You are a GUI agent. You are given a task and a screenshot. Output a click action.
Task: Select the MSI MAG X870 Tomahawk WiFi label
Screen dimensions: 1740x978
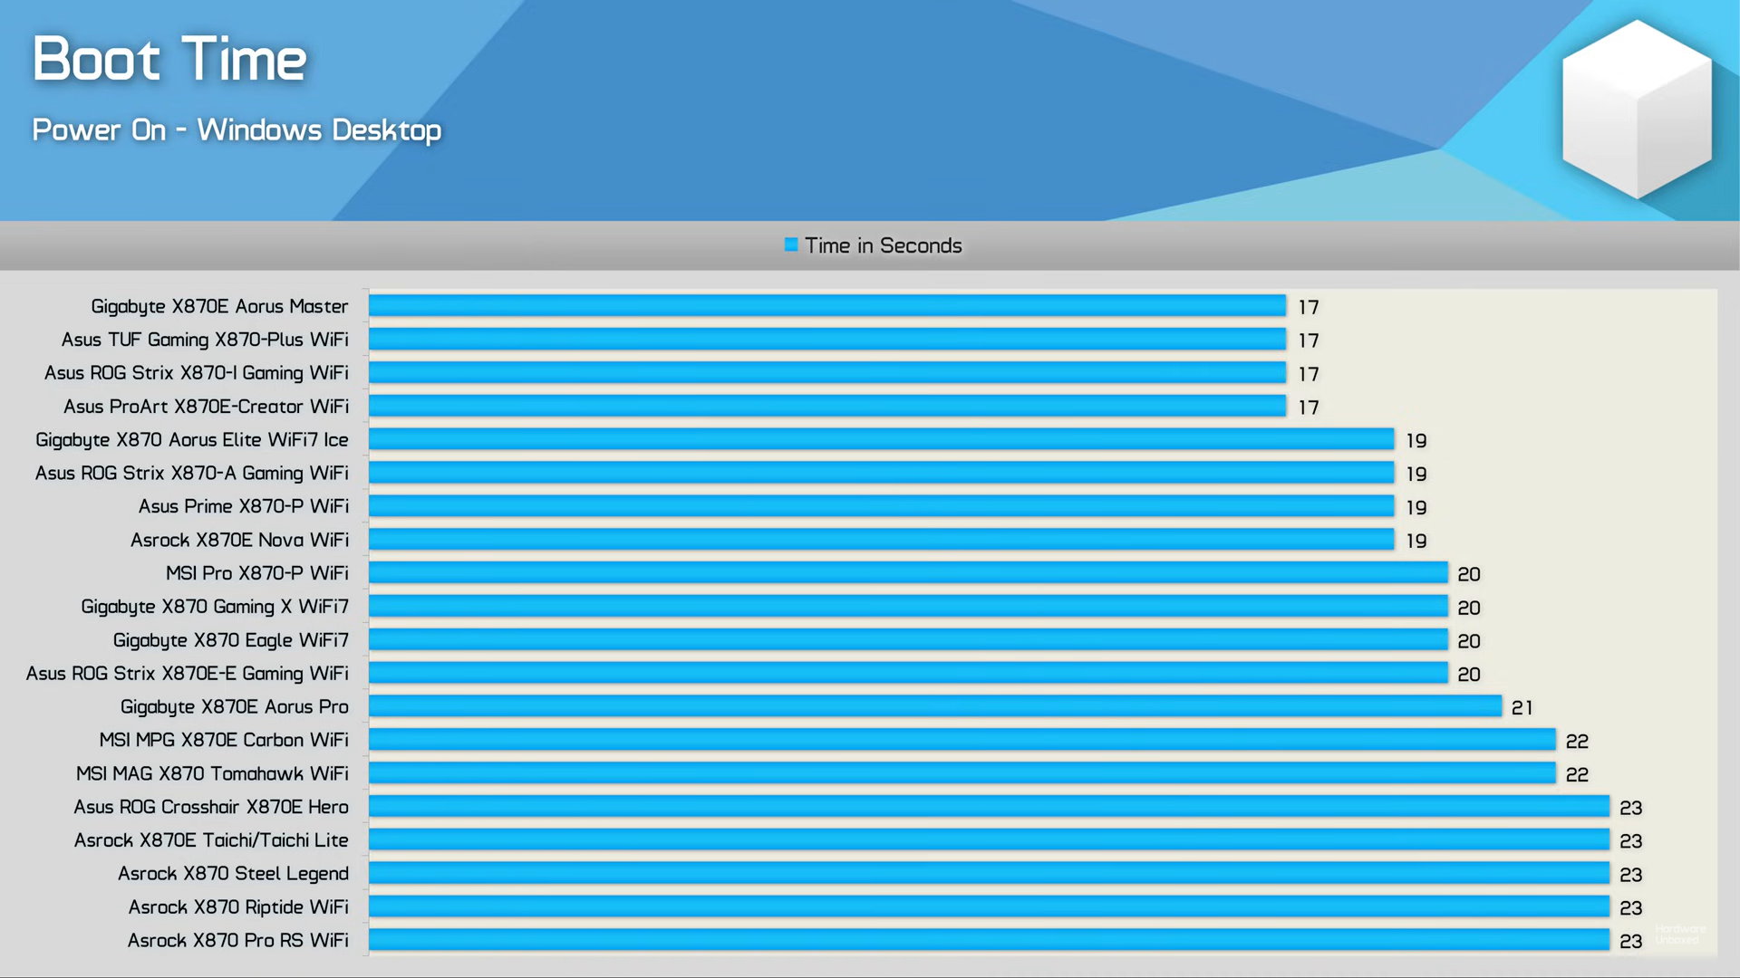click(212, 773)
